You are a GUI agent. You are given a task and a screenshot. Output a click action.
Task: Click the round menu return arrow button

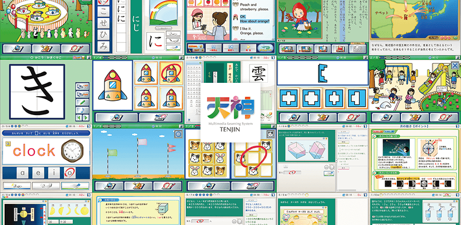click(265, 48)
